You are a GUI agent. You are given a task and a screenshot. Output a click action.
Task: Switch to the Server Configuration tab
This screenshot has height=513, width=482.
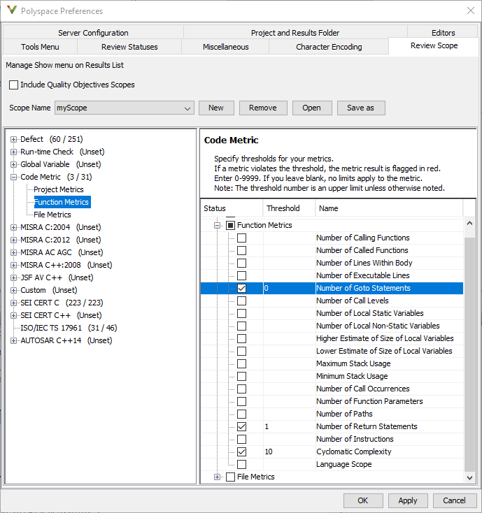coord(93,33)
